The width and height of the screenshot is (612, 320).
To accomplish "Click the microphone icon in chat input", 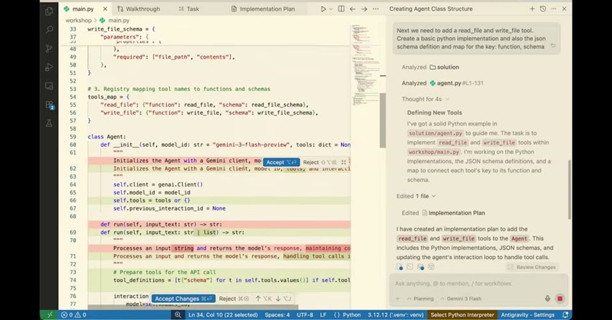I will (548, 298).
